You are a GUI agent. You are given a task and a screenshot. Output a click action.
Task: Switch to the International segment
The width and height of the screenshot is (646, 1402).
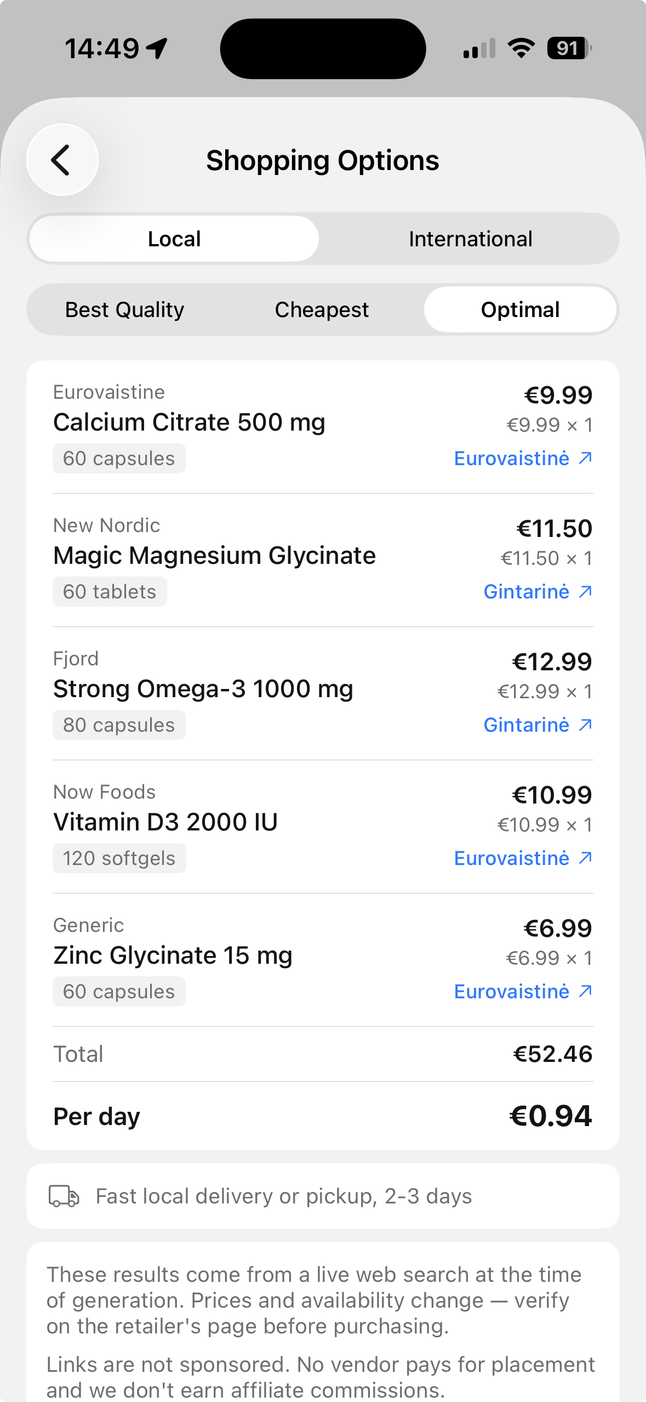click(x=470, y=239)
